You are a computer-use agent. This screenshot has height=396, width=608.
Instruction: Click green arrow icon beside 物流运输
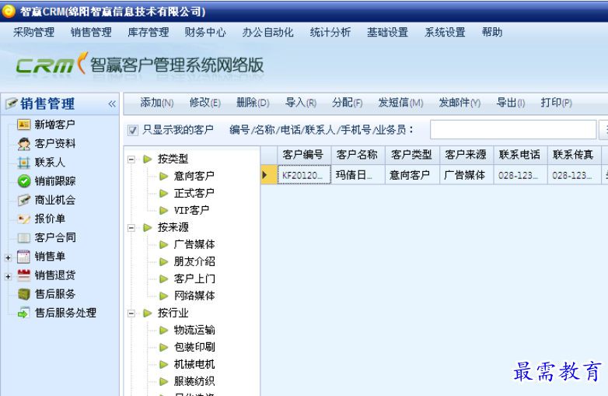[163, 330]
